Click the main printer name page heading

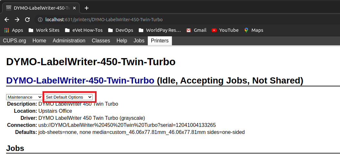[x=91, y=62]
